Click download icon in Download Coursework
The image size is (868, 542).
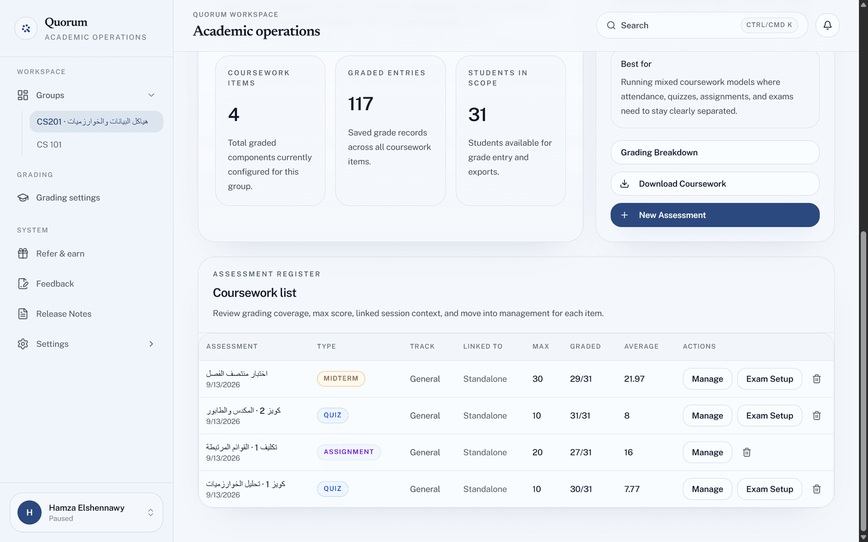click(x=624, y=184)
